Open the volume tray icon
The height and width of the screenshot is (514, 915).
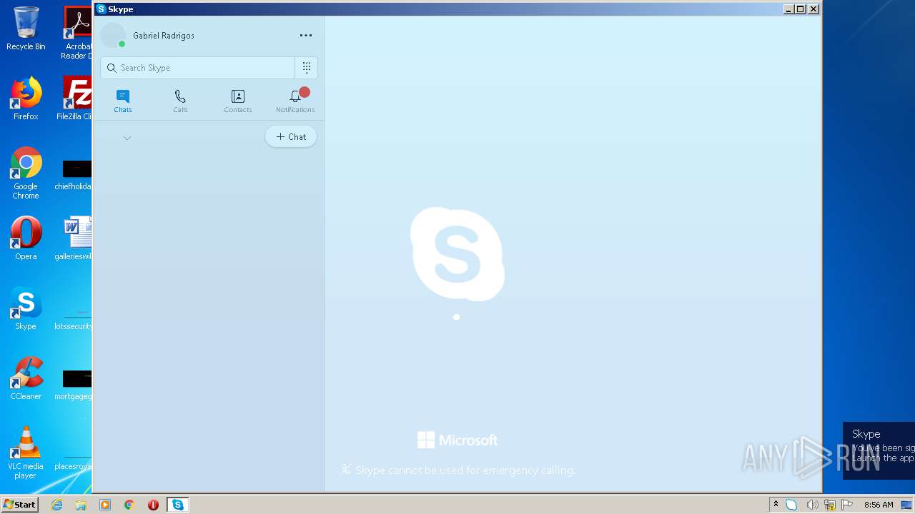(x=812, y=505)
